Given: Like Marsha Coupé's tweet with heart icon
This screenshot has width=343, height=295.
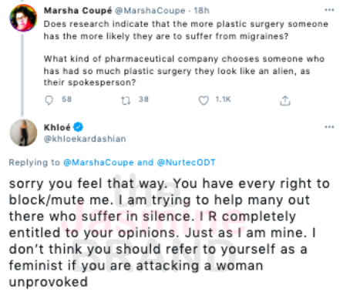Looking at the screenshot, I should click(203, 100).
